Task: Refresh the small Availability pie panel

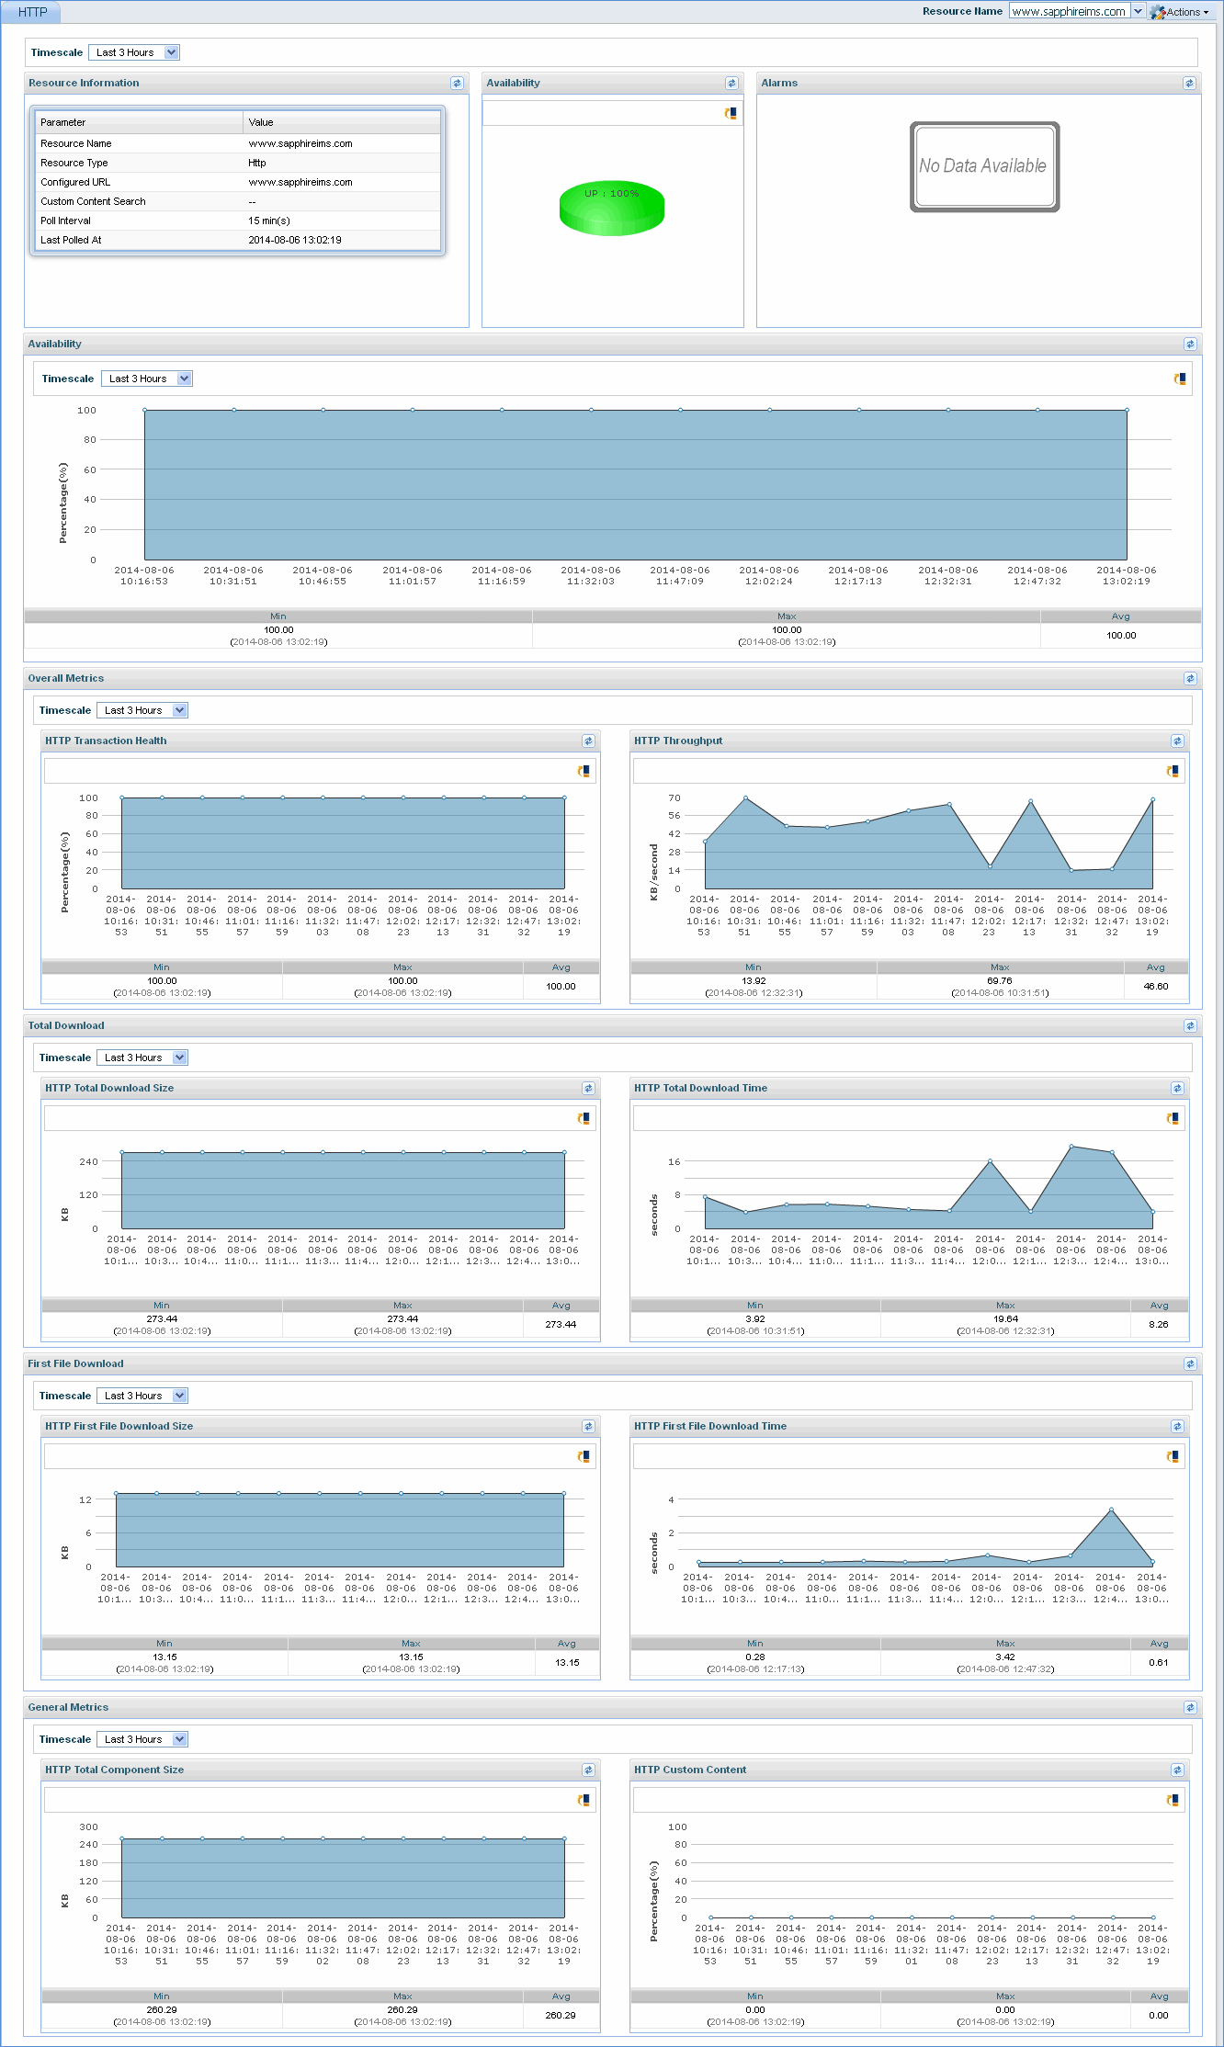Action: pyautogui.click(x=731, y=83)
